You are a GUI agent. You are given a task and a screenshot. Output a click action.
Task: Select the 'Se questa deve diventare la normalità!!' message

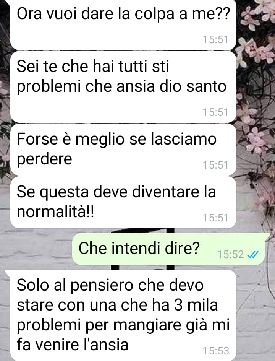pos(123,202)
